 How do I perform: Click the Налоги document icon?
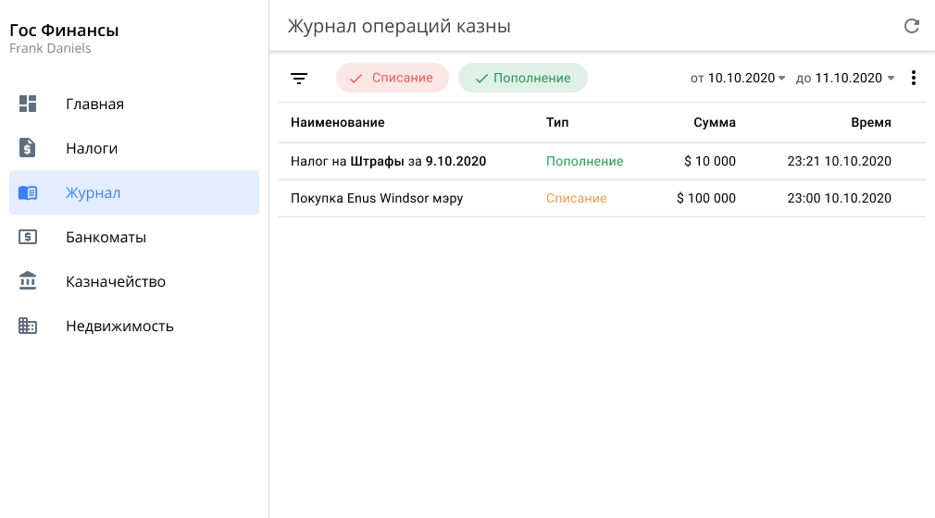28,148
